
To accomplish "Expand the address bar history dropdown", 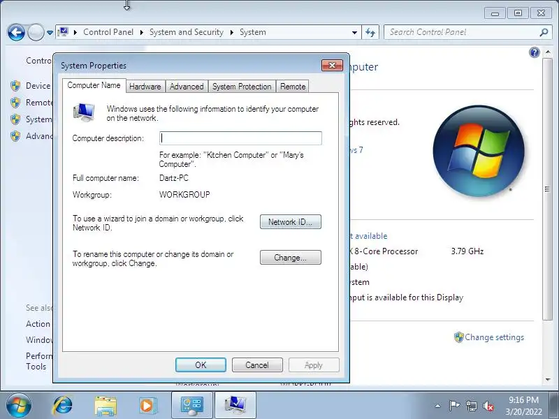I will click(x=354, y=32).
